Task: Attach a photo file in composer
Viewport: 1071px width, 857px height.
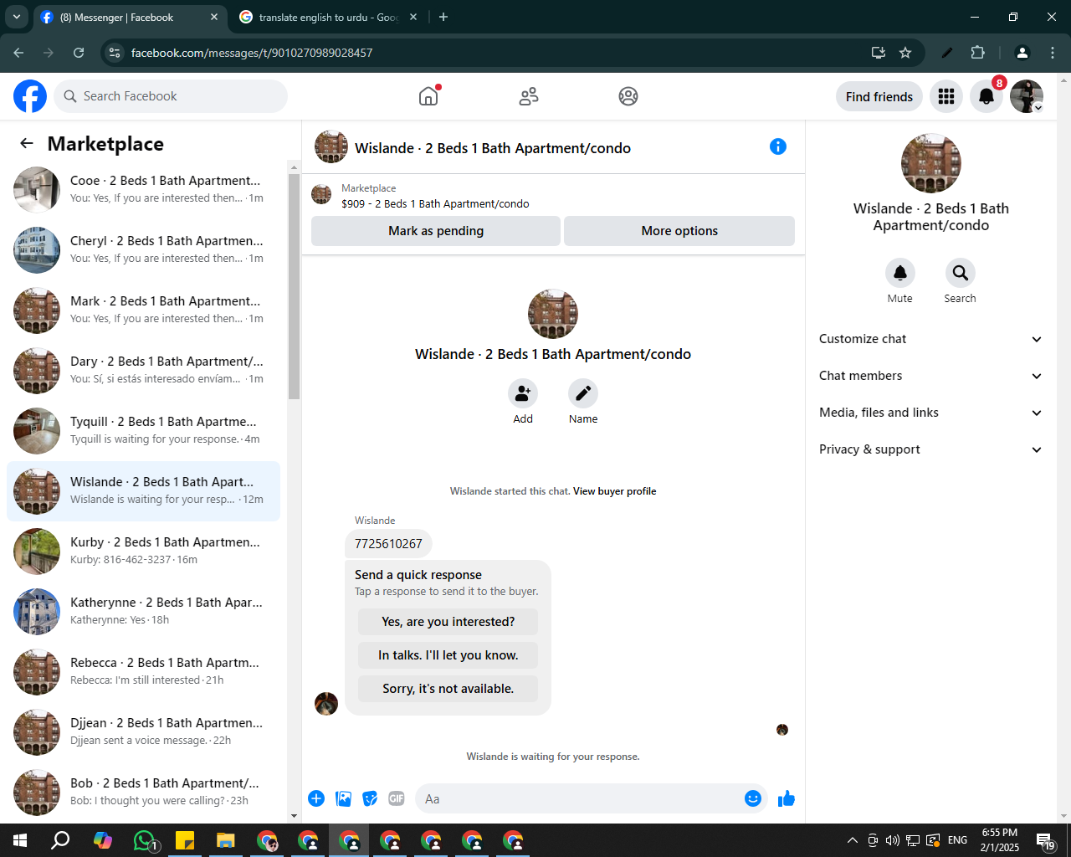Action: pos(343,798)
